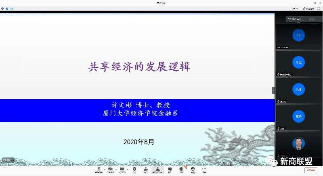Enter full screen mode icon
This screenshot has width=323, height=176.
[319, 8]
